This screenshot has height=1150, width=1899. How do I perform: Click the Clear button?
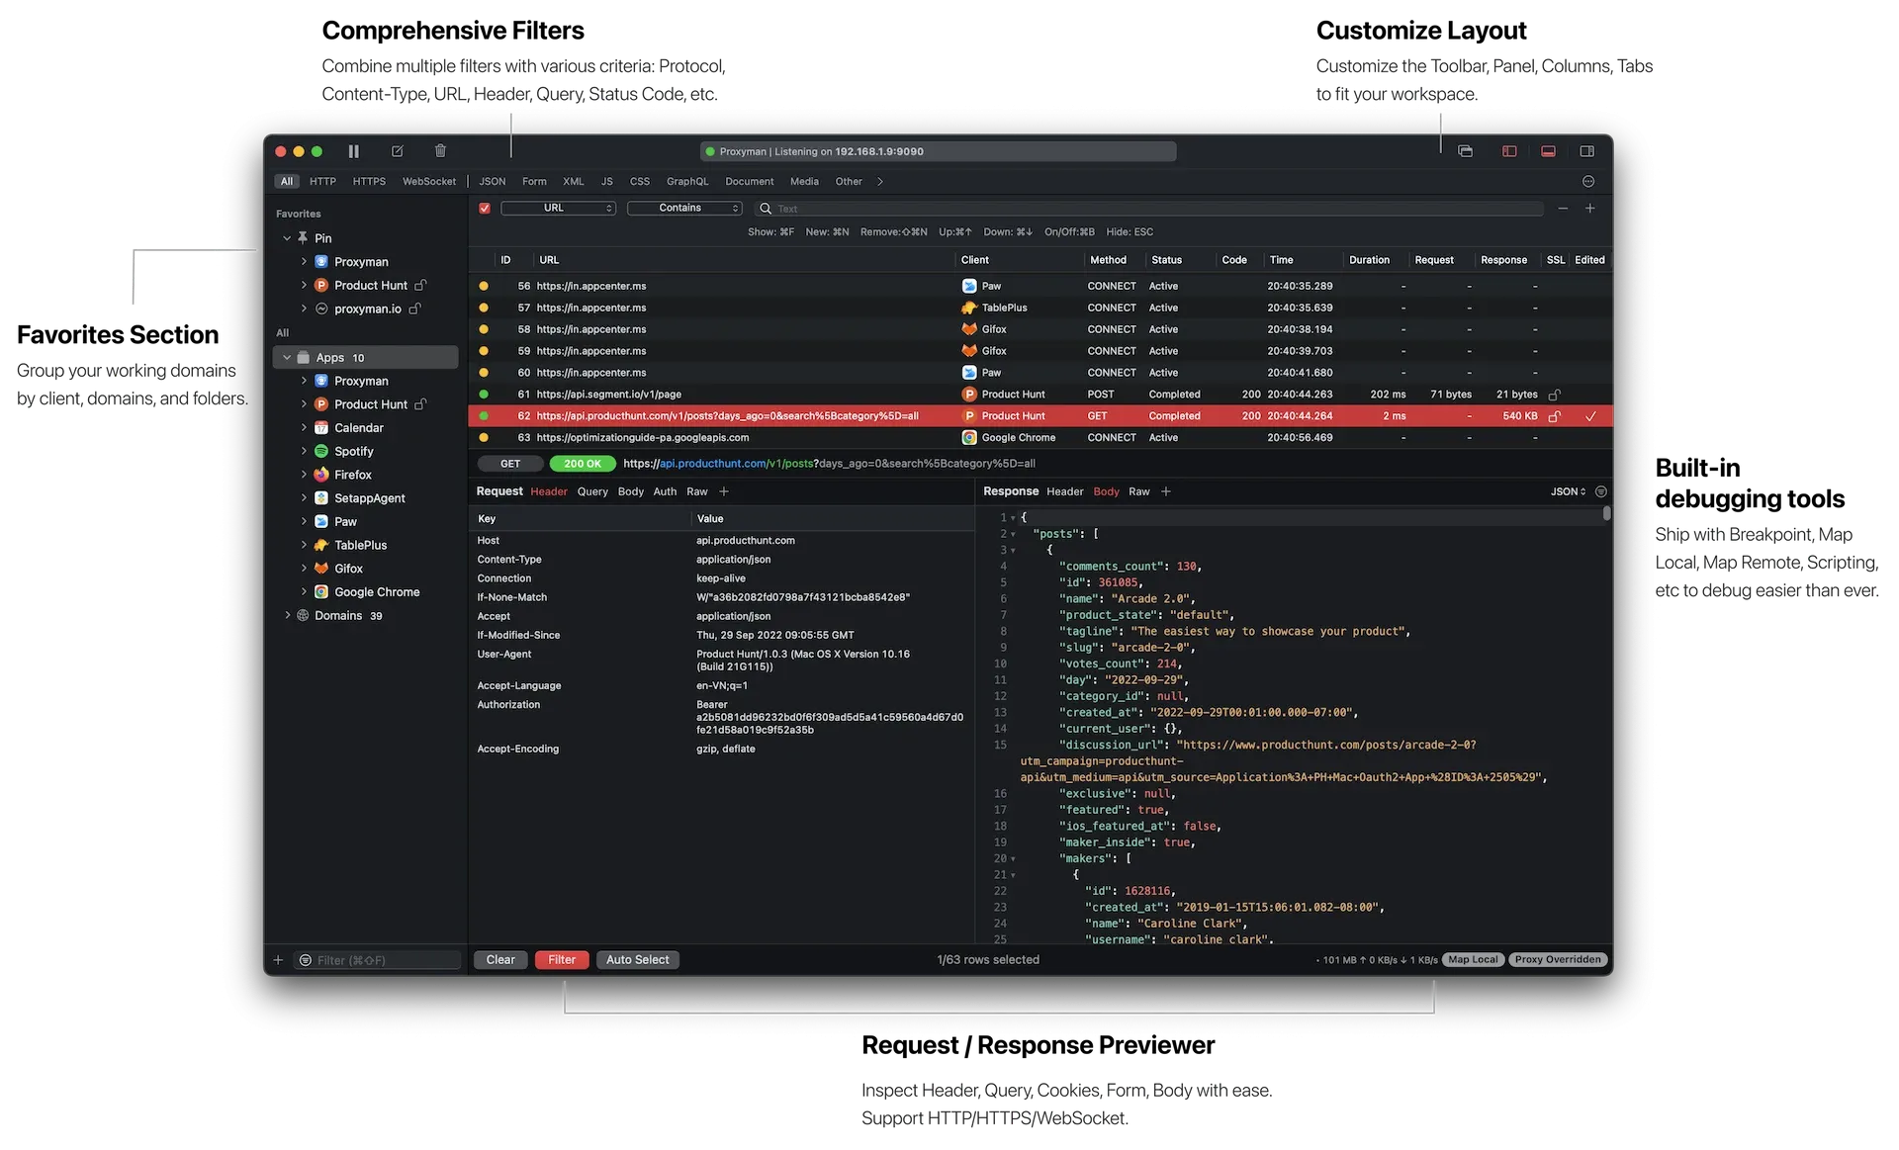click(x=500, y=960)
